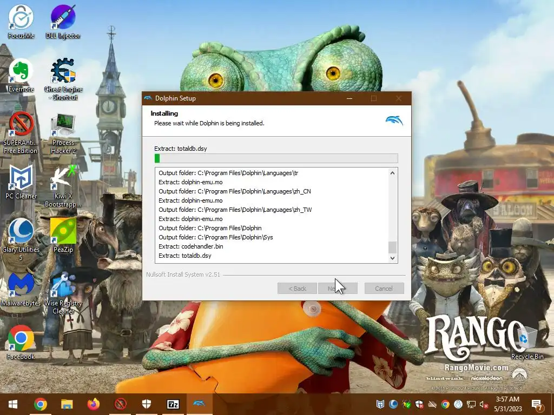Open the Windows Start menu

[x=13, y=404]
